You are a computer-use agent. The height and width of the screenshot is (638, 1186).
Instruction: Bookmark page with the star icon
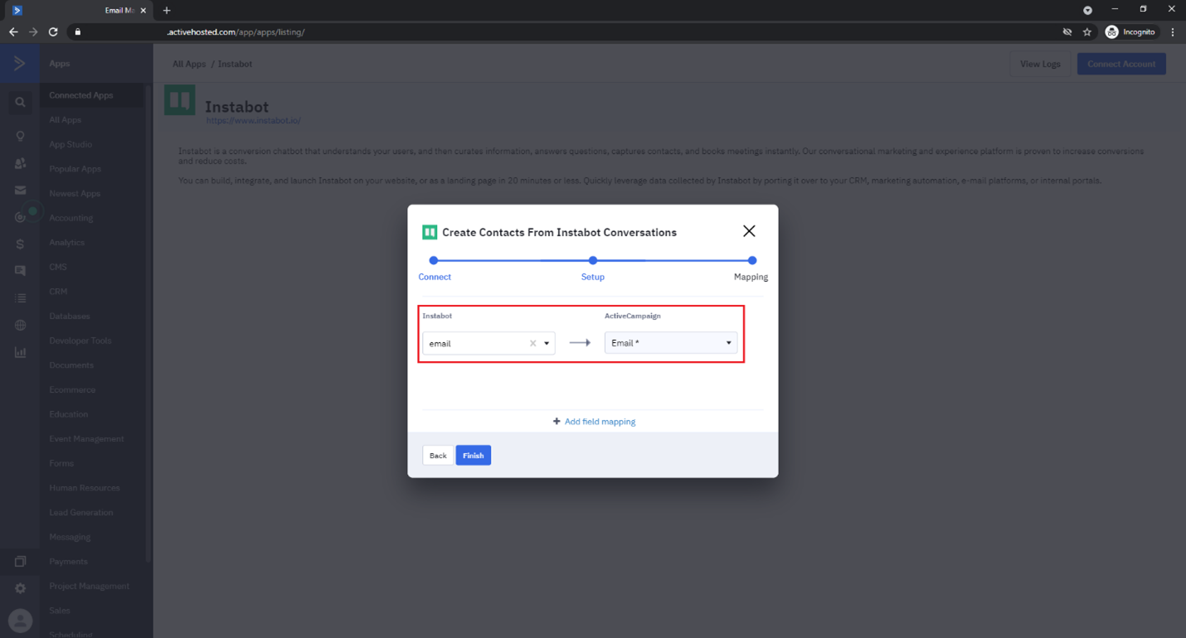[x=1087, y=32]
